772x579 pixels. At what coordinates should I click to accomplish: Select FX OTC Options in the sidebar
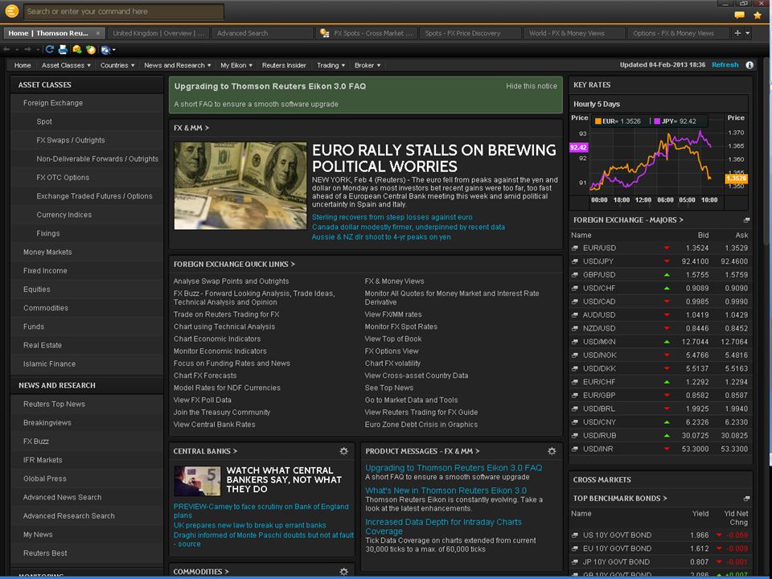click(x=63, y=178)
